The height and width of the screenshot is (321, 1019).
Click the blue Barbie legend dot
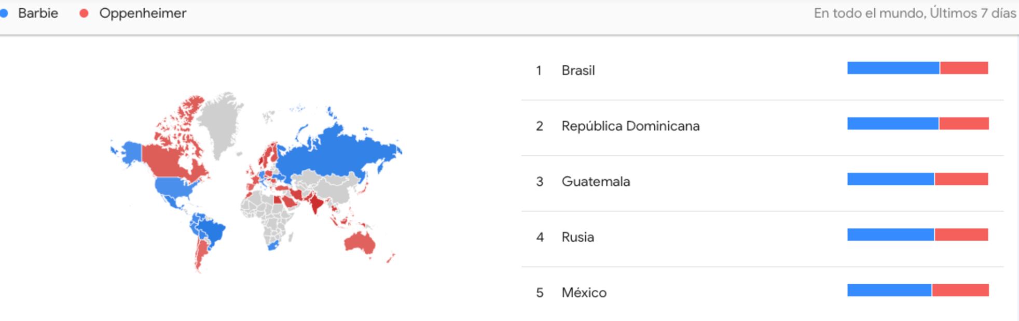[x=4, y=13]
